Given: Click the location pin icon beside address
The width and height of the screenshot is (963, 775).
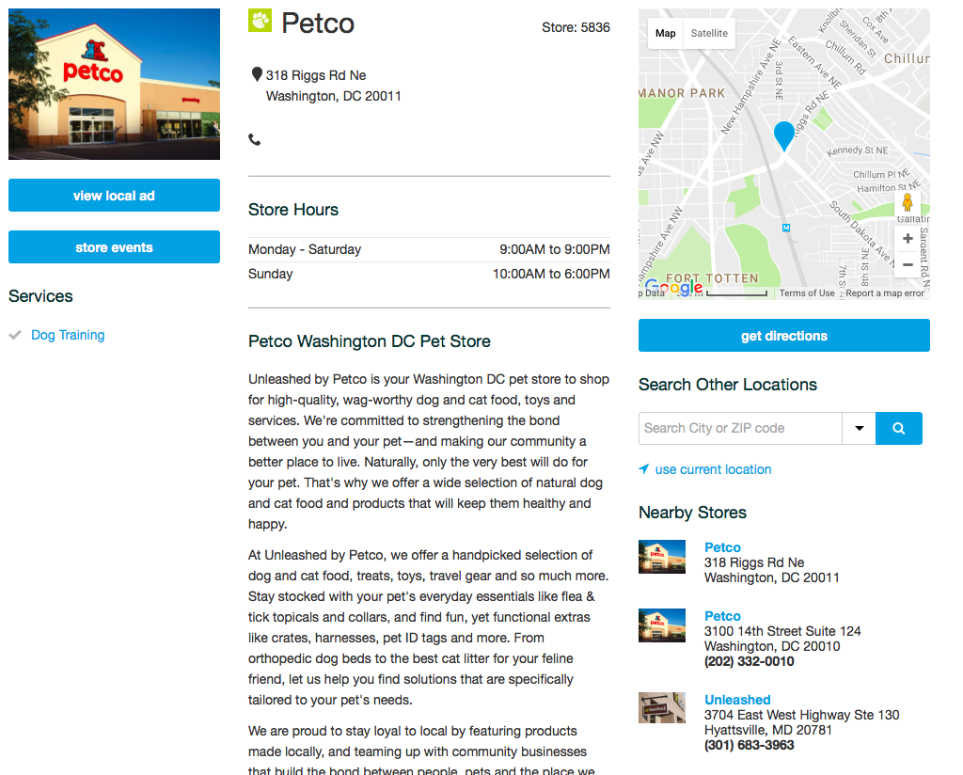Looking at the screenshot, I should [257, 75].
